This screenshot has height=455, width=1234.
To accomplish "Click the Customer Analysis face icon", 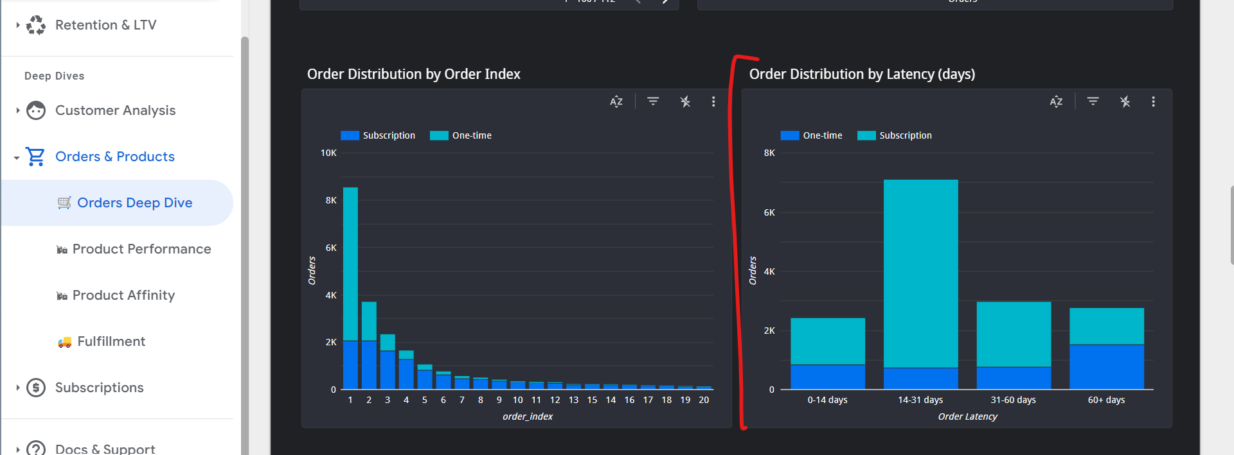I will 36,110.
